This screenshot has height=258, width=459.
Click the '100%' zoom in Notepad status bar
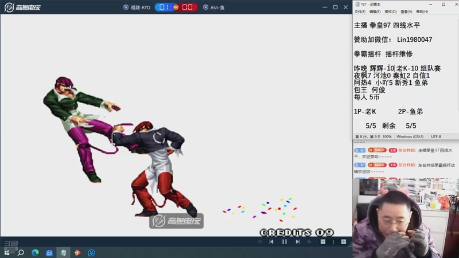(x=387, y=136)
